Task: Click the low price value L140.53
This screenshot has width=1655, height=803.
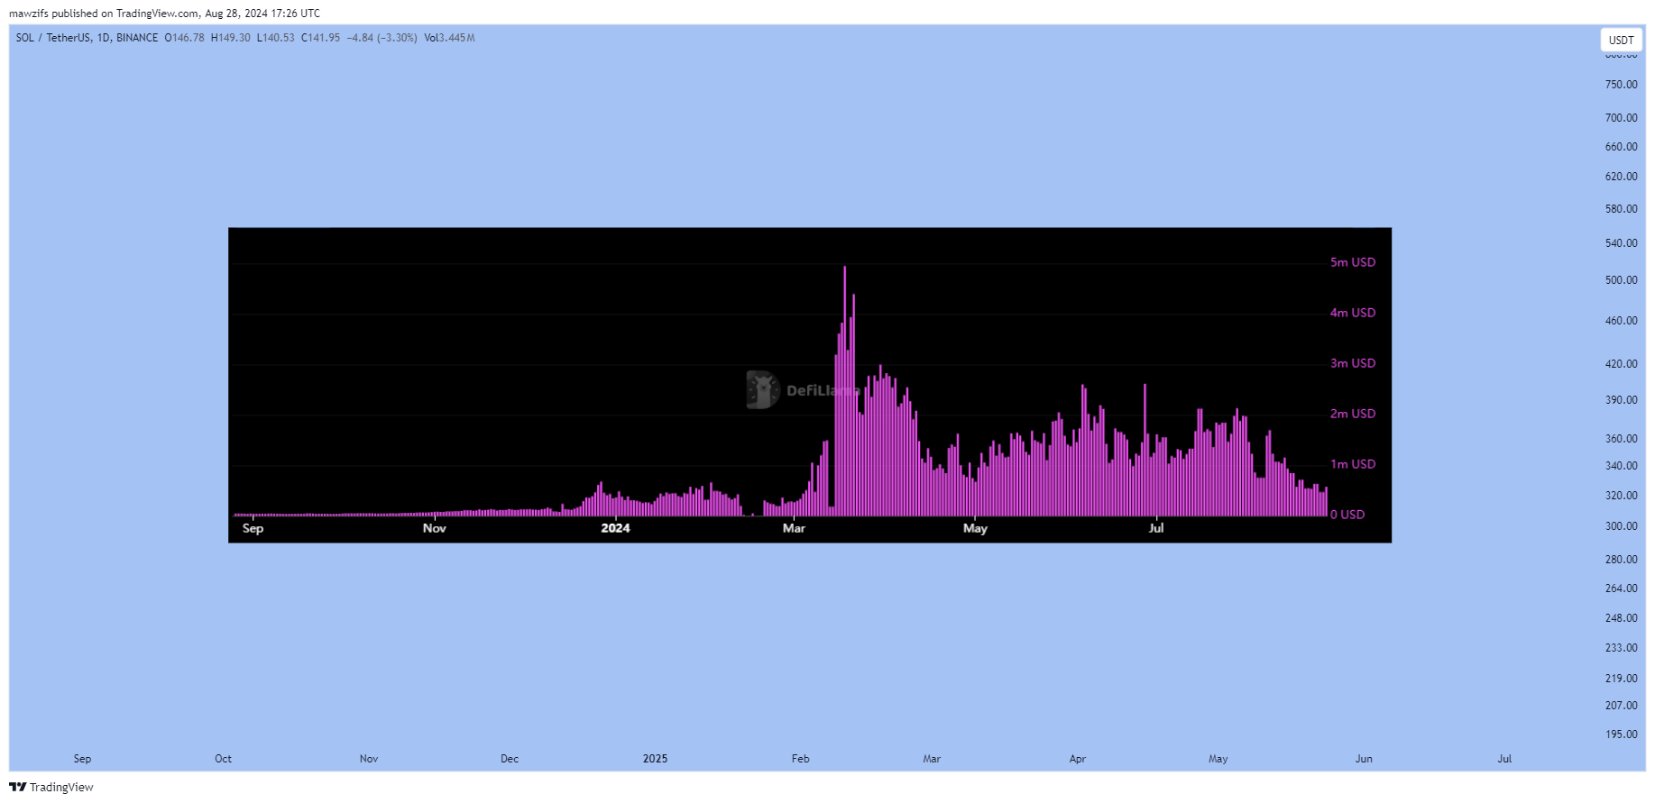Action: point(275,38)
